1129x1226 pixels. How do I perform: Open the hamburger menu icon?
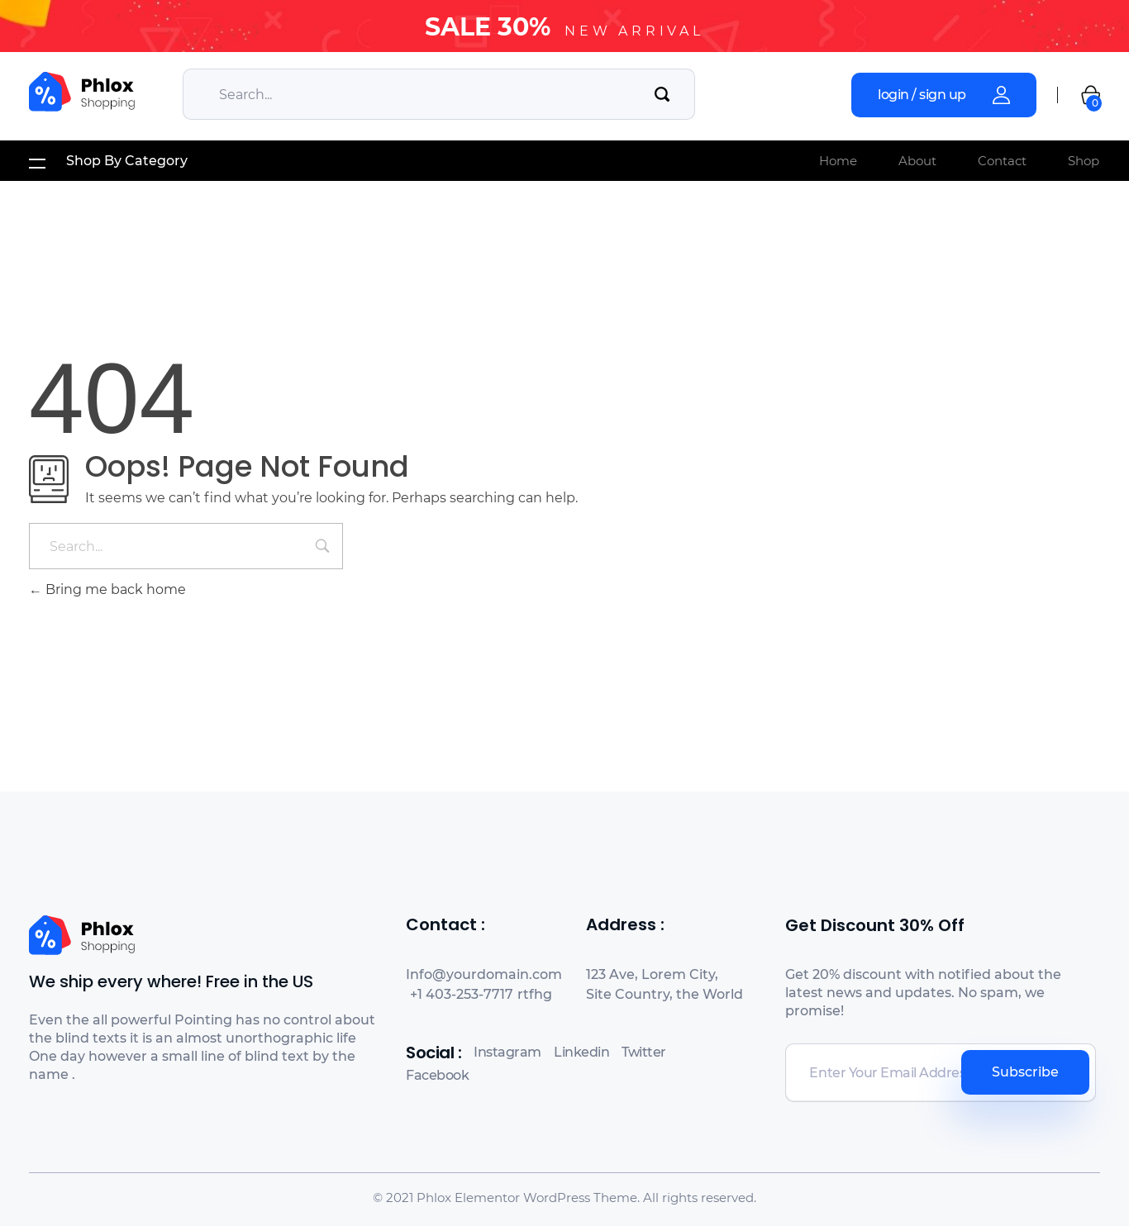(x=37, y=162)
